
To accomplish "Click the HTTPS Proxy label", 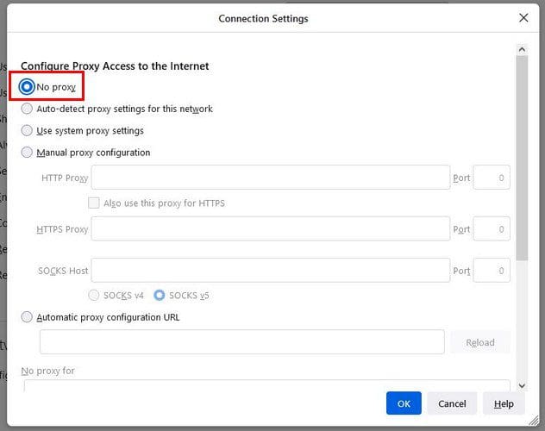I will (62, 229).
